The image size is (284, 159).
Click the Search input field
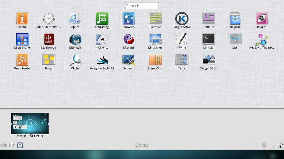click(142, 6)
